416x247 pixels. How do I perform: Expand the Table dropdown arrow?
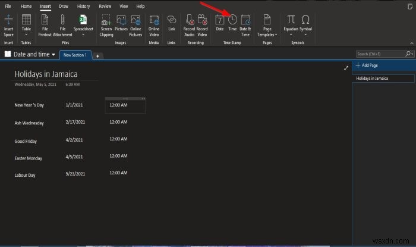coord(26,35)
